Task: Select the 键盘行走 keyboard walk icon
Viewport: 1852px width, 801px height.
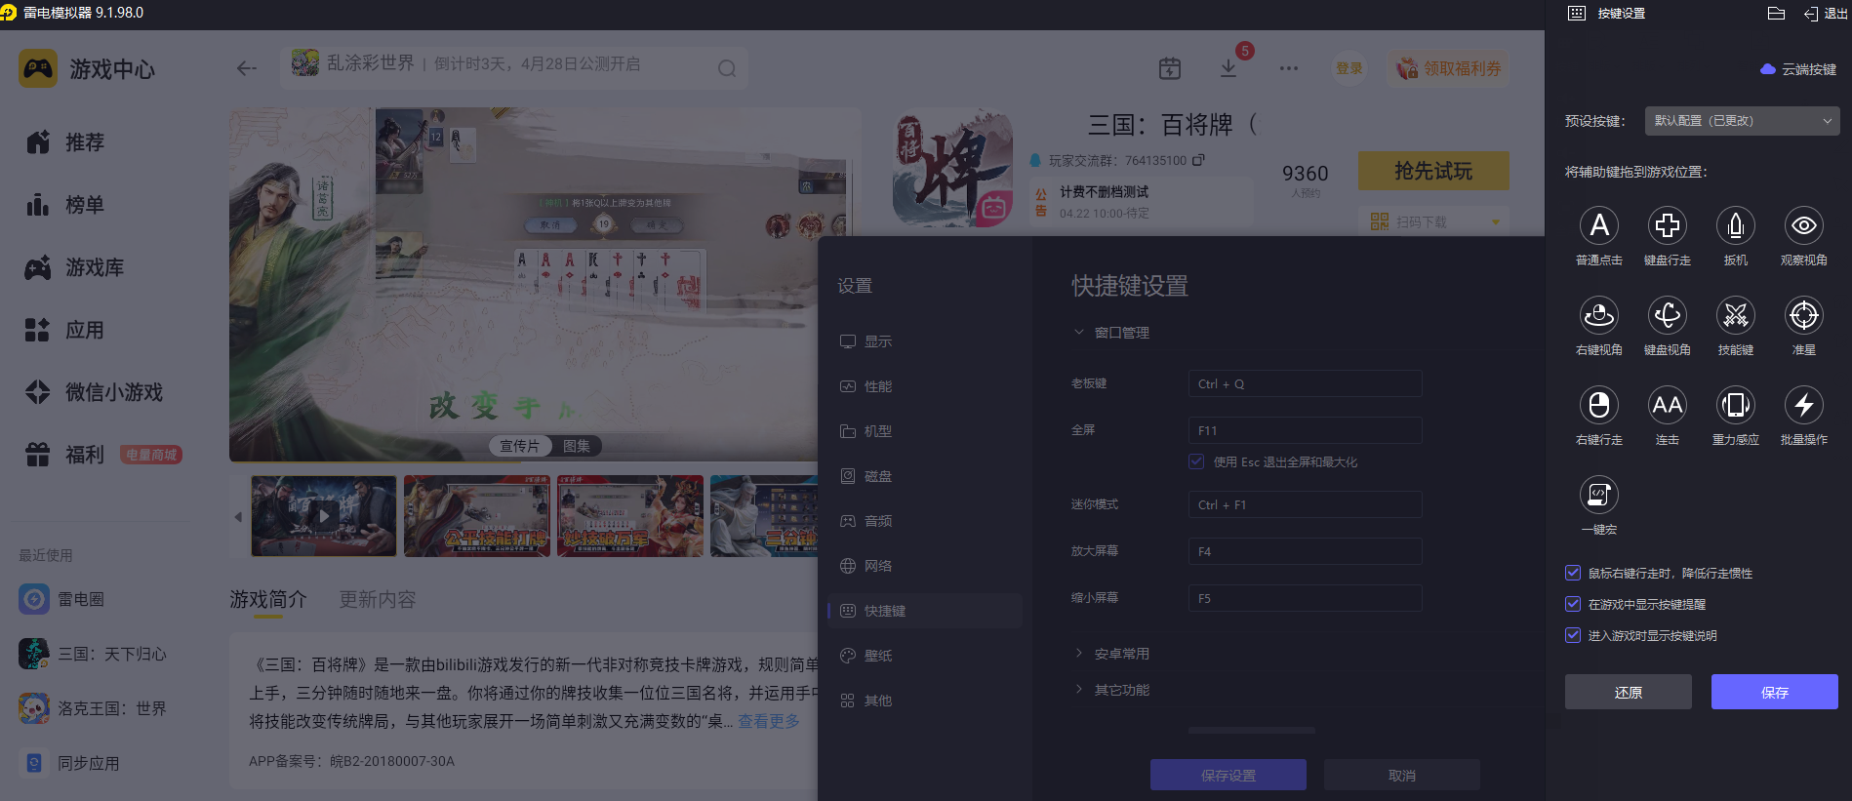Action: [x=1667, y=225]
